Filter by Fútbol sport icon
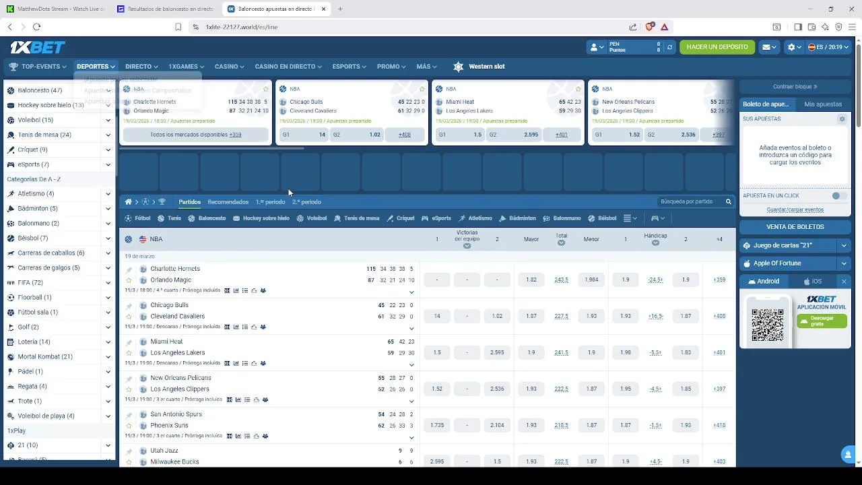The height and width of the screenshot is (485, 862). (x=129, y=218)
